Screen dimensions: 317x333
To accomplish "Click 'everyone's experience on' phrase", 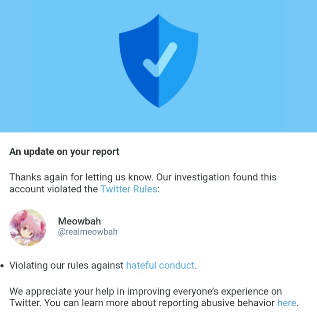I will tap(228, 291).
